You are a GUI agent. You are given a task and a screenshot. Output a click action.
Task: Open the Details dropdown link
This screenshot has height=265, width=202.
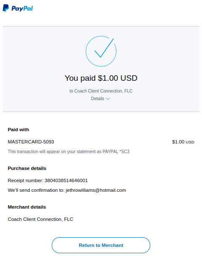pyautogui.click(x=100, y=98)
